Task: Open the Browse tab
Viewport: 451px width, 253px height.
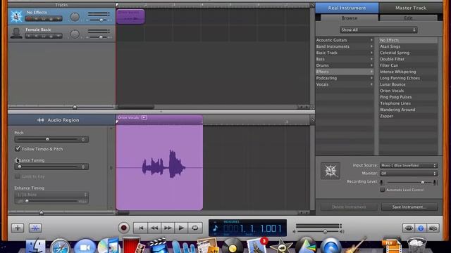Action: click(350, 18)
